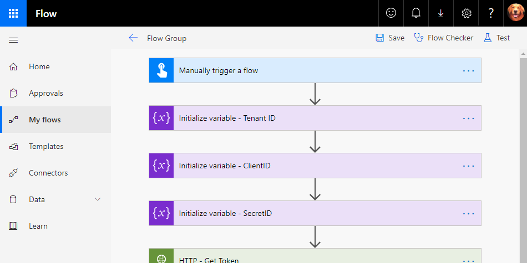Open the user profile avatar
The image size is (527, 263).
(515, 13)
